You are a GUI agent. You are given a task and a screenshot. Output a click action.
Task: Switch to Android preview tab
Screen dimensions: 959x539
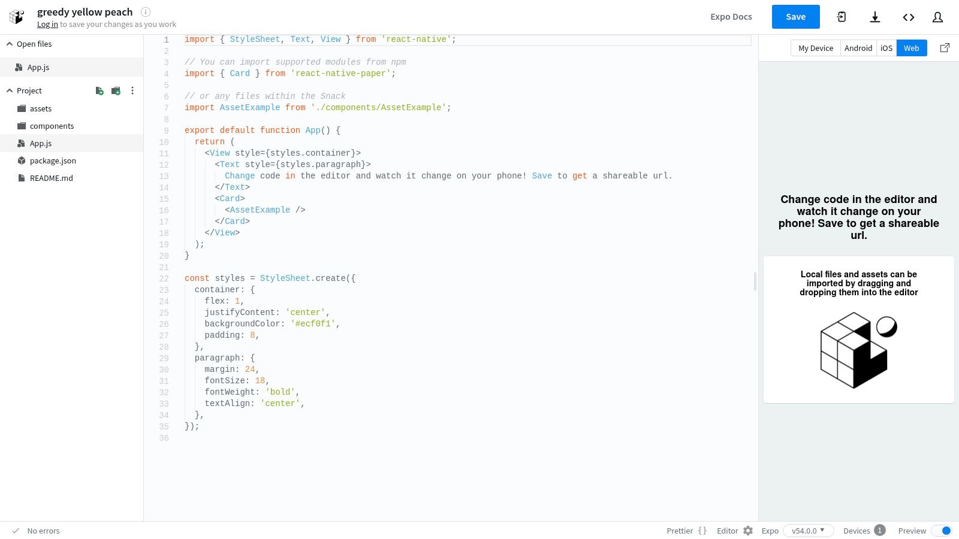858,48
